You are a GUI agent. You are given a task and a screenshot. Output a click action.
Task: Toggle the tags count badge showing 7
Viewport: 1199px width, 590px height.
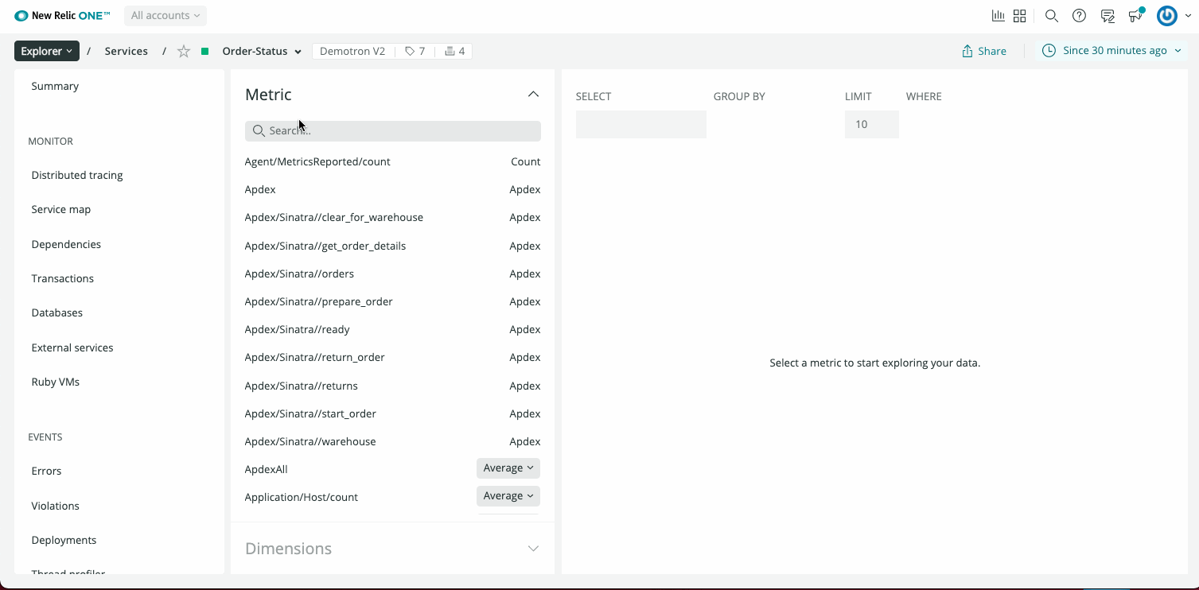click(415, 50)
